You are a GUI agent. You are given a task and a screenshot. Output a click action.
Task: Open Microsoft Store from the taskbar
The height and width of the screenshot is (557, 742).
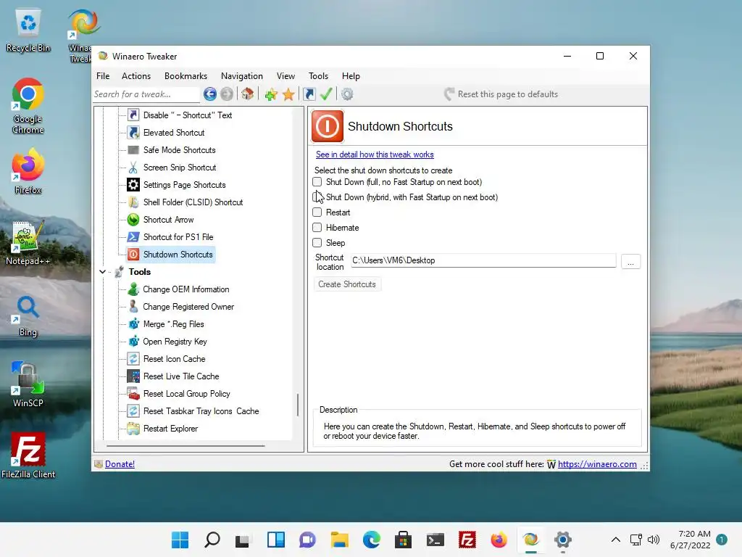pos(403,540)
